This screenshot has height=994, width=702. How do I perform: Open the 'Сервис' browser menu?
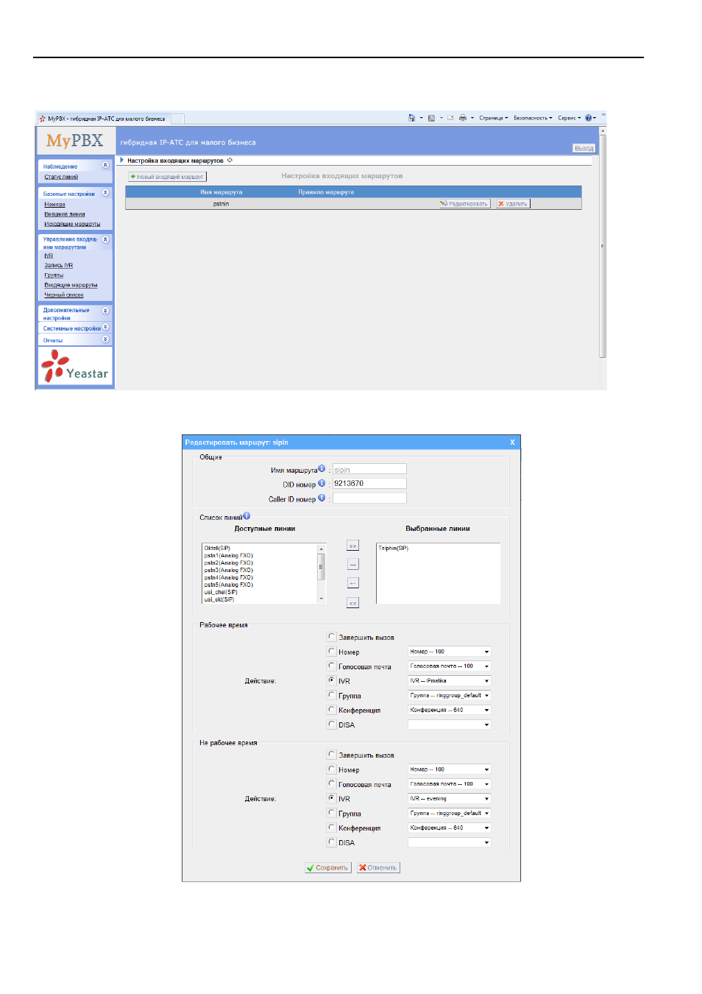[569, 118]
